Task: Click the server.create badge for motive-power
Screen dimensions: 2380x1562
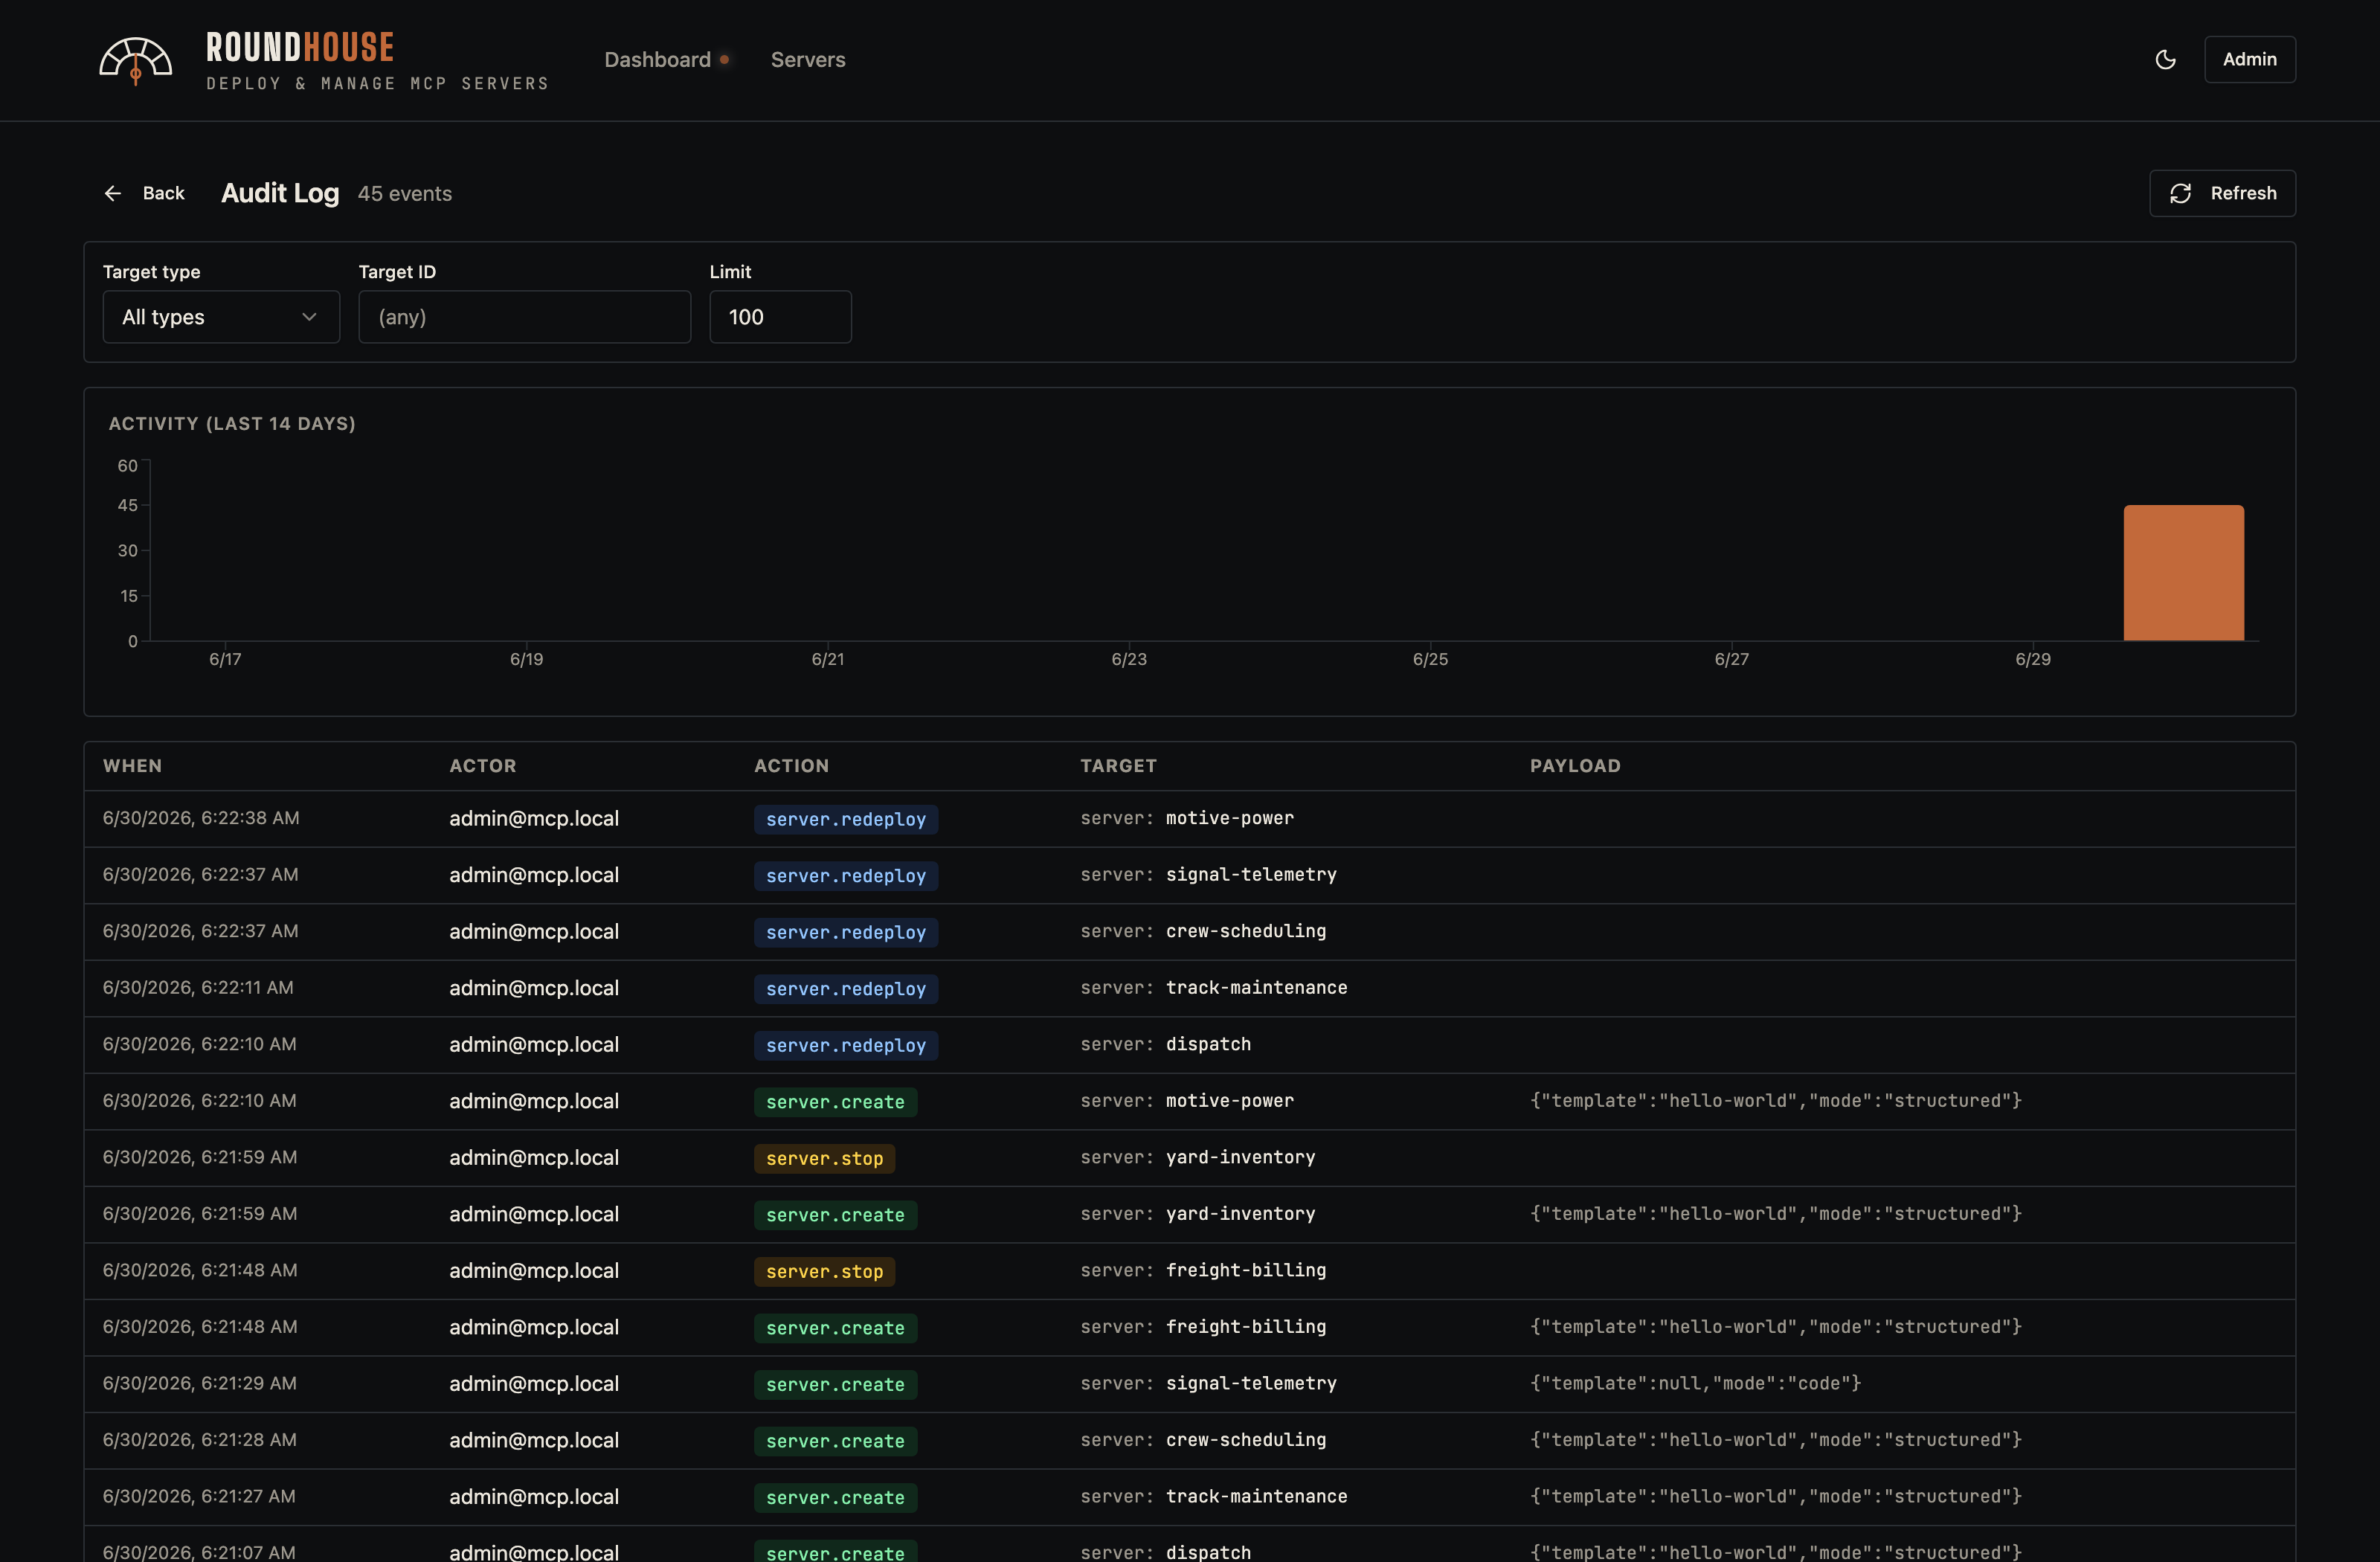Action: pyautogui.click(x=835, y=1102)
